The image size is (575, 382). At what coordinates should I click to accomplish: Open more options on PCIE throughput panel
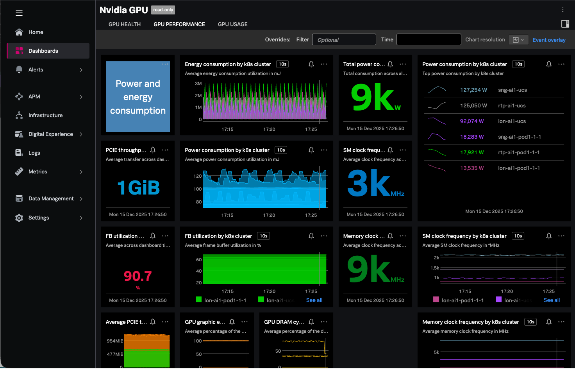tap(165, 150)
